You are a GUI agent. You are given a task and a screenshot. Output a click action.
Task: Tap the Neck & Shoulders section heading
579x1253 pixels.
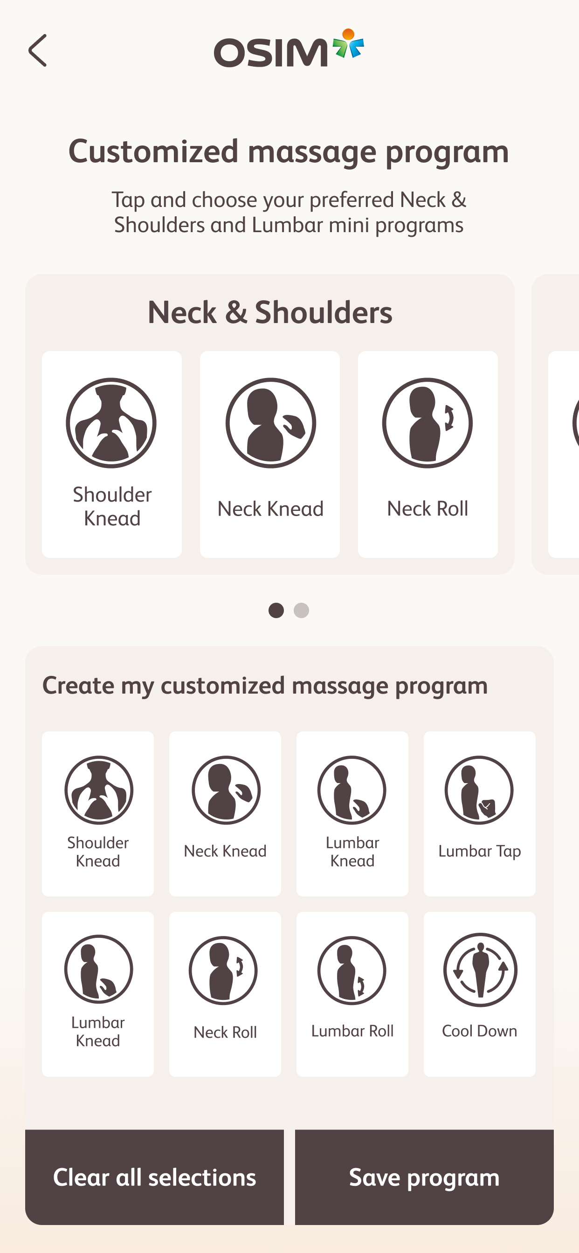point(270,312)
